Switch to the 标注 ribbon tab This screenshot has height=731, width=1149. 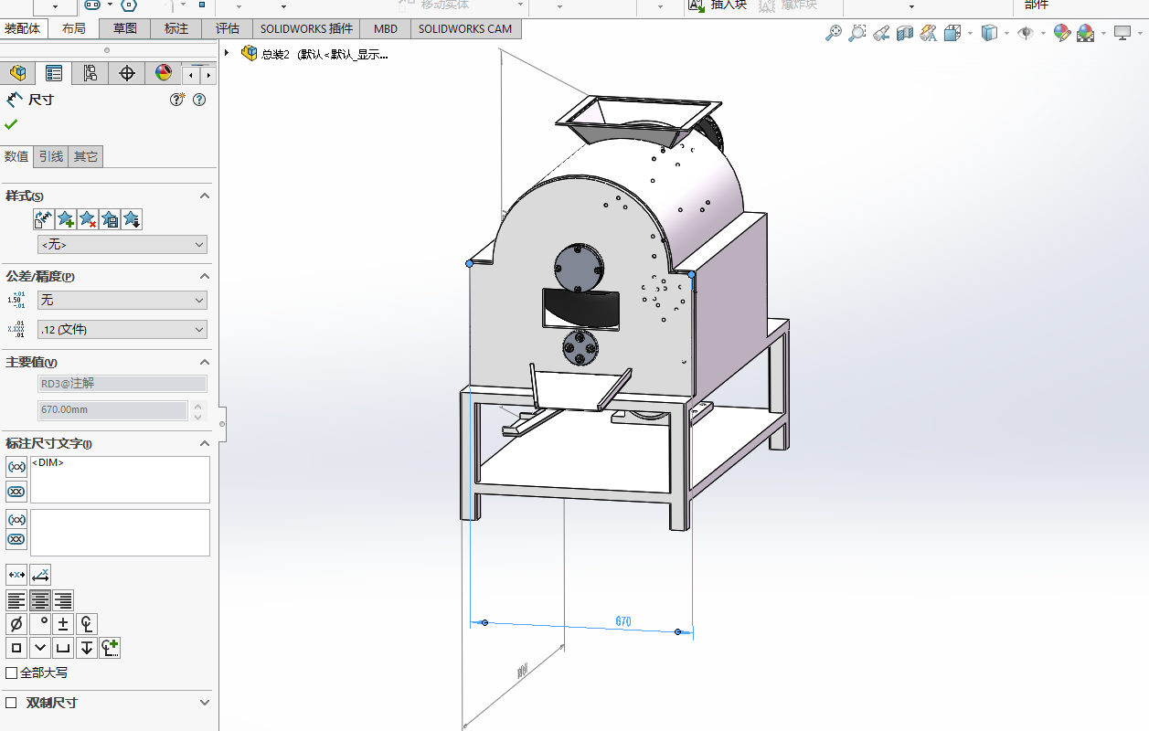tap(176, 28)
